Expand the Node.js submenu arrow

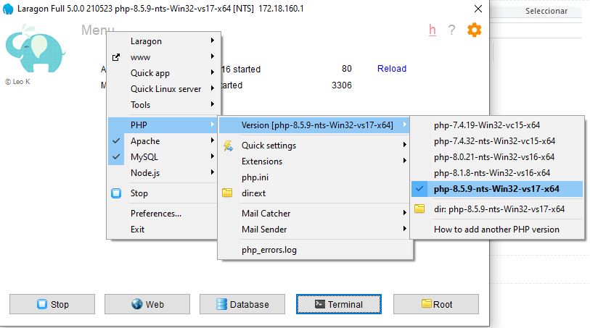click(212, 172)
